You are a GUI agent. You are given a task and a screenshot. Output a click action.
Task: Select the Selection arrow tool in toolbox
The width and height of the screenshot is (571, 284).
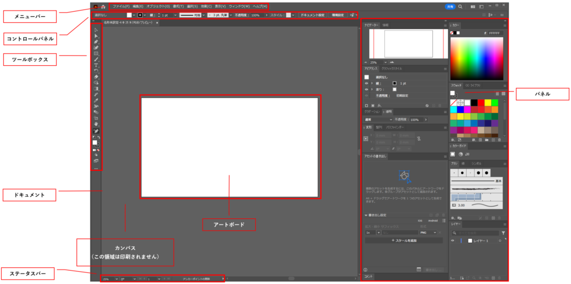click(x=96, y=30)
